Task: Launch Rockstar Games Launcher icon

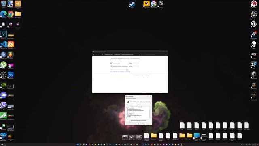Action: pyautogui.click(x=146, y=4)
